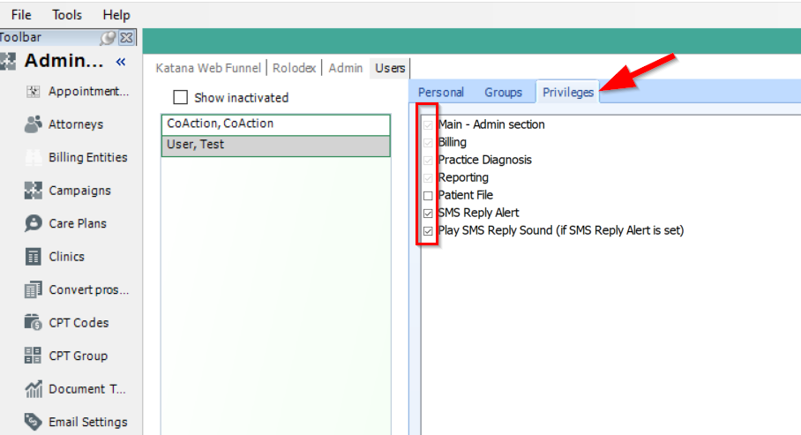Switch to the Rolodex tab
Image resolution: width=801 pixels, height=435 pixels.
[x=294, y=68]
